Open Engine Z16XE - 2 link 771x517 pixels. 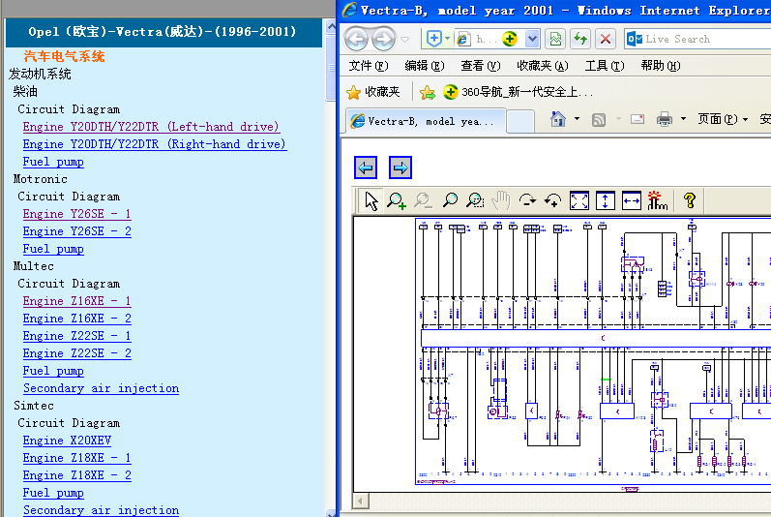point(77,319)
